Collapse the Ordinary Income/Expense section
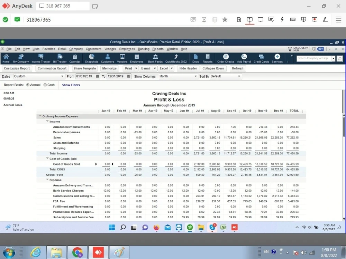 (40, 116)
